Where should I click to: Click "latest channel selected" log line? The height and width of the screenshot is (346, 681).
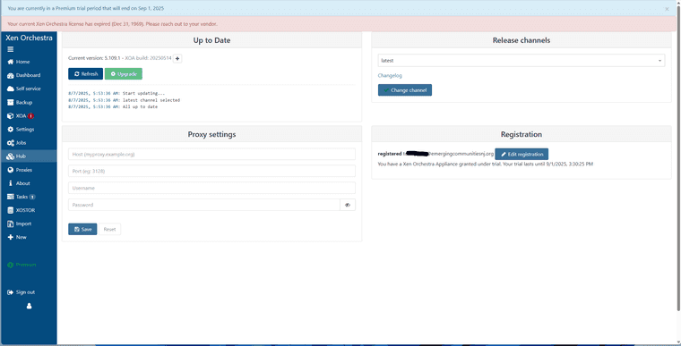(x=151, y=100)
